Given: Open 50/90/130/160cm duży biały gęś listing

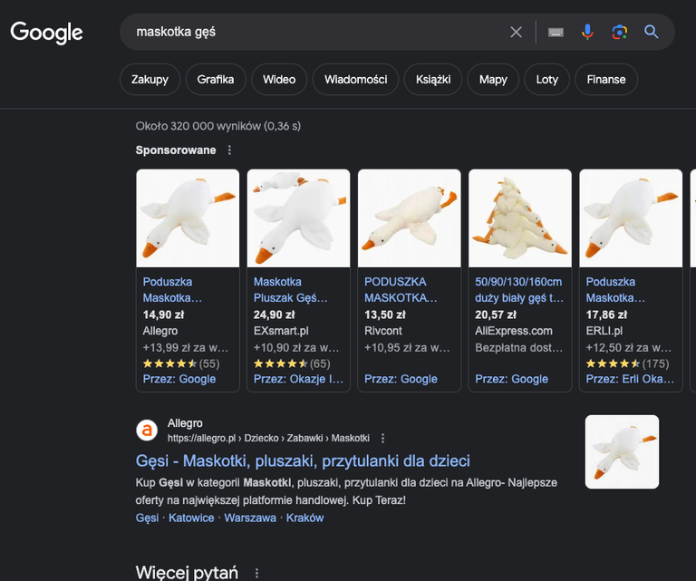Looking at the screenshot, I should (519, 290).
